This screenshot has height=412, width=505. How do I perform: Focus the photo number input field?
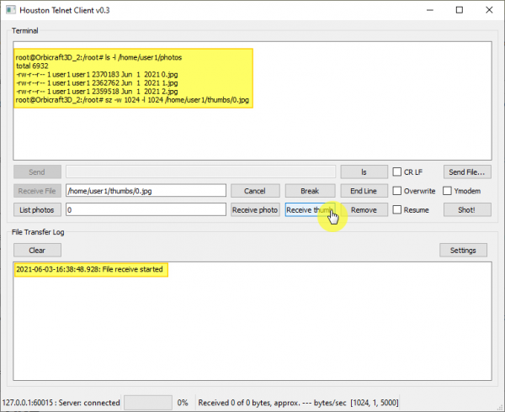146,209
